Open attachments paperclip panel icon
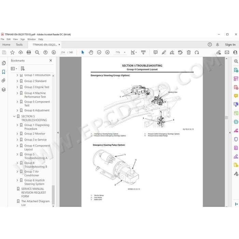239x239 pixels. coord(4,81)
